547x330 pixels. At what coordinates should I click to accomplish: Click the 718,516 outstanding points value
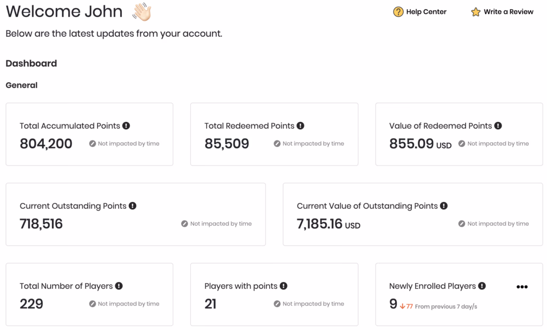point(41,224)
